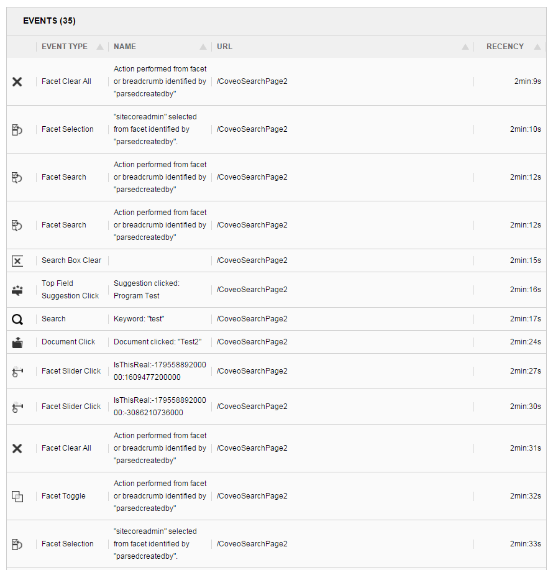553x570 pixels.
Task: Click the Search Box Clear icon
Action: [17, 260]
